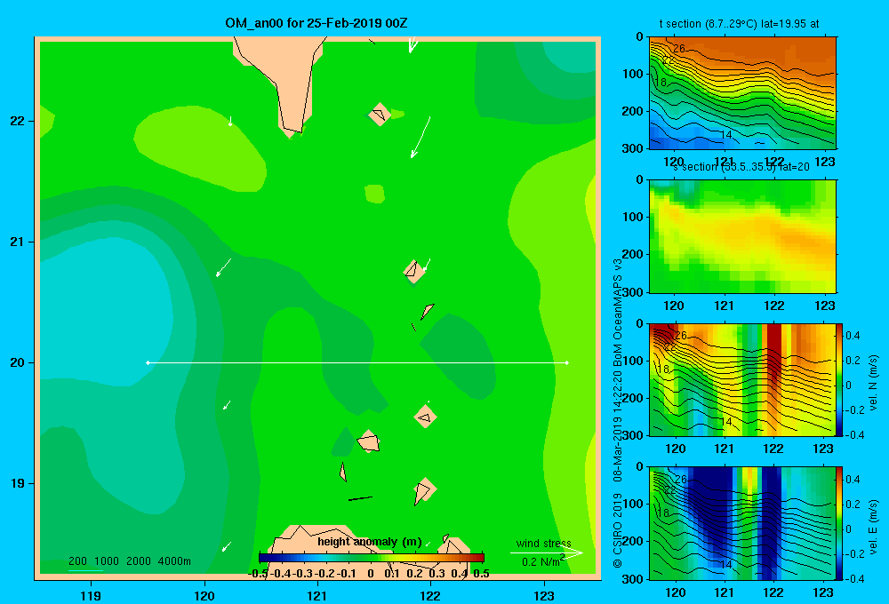Click latitude label 19 on the map axis
Screen dimensions: 889x604
pos(18,483)
